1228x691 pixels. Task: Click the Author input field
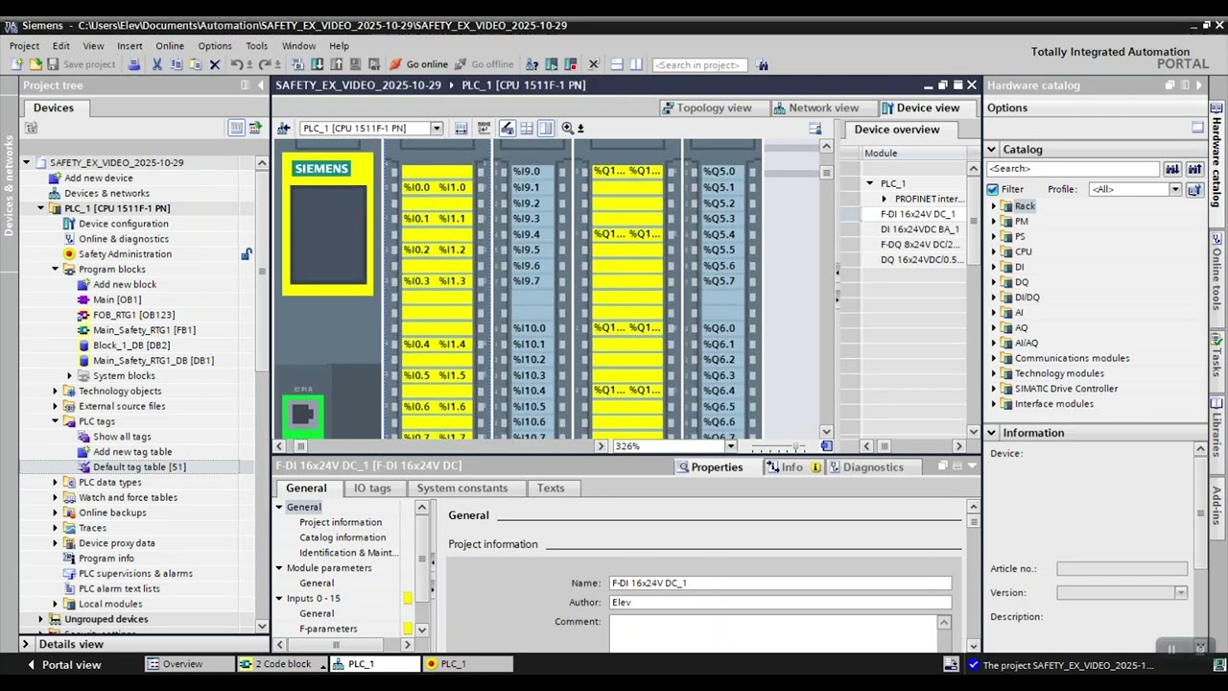pyautogui.click(x=780, y=603)
